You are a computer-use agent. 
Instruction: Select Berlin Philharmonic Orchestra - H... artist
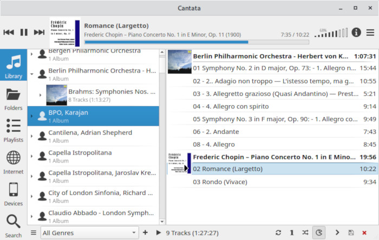[x=93, y=74]
